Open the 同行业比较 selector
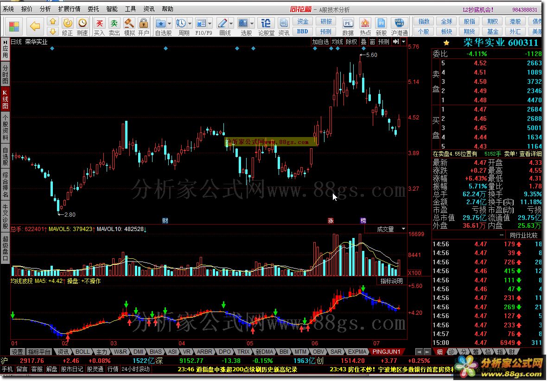The image size is (547, 381). 523,236
